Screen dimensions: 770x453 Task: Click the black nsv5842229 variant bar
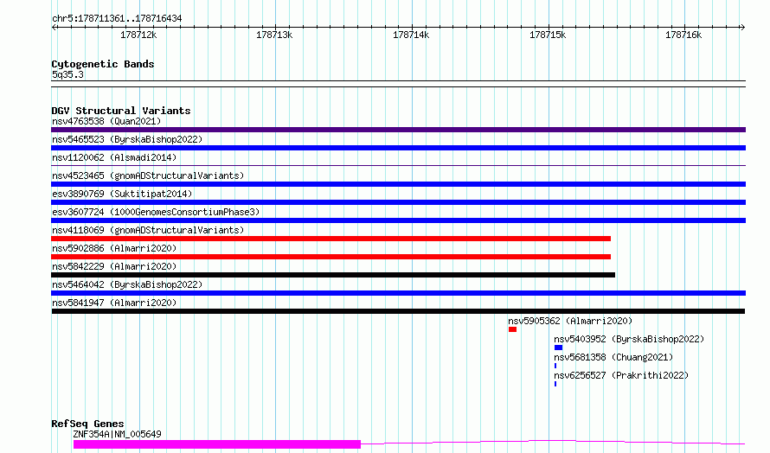[333, 275]
